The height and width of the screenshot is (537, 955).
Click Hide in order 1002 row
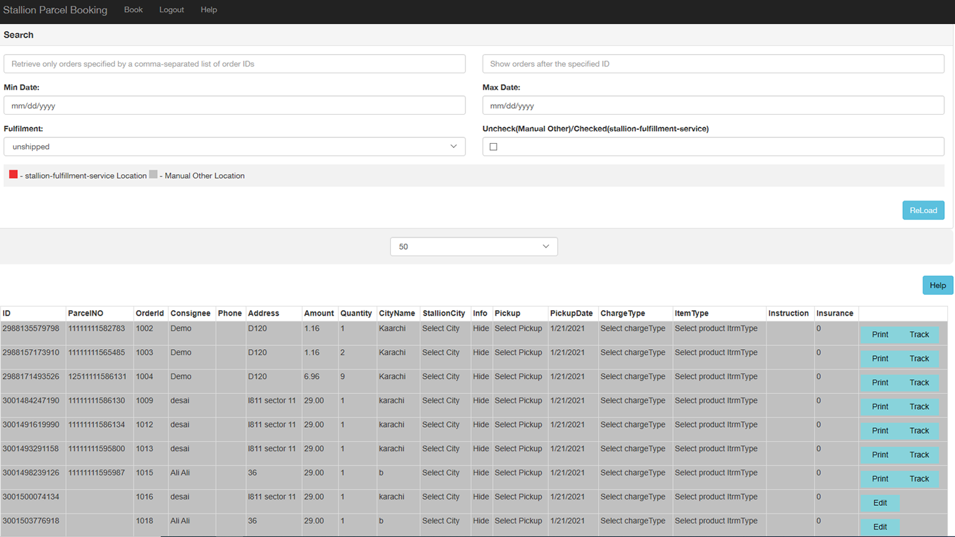(x=481, y=328)
